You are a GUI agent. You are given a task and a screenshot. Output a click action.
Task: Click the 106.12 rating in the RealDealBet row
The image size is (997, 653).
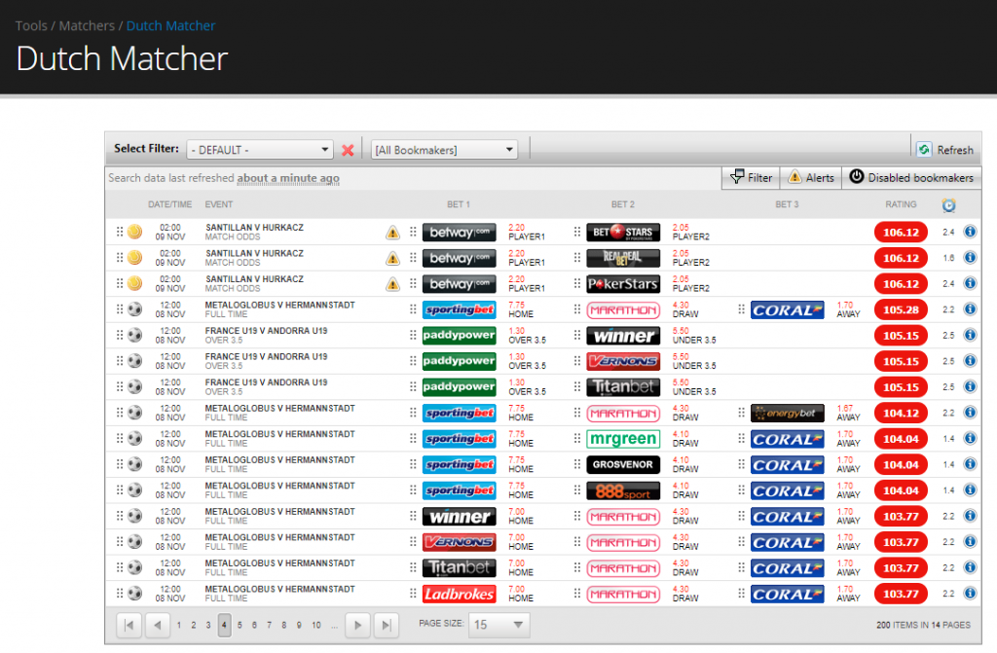click(901, 258)
